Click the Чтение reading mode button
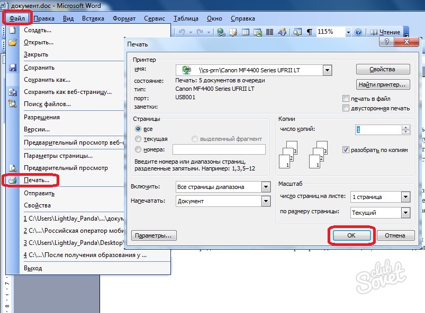 click(x=385, y=32)
